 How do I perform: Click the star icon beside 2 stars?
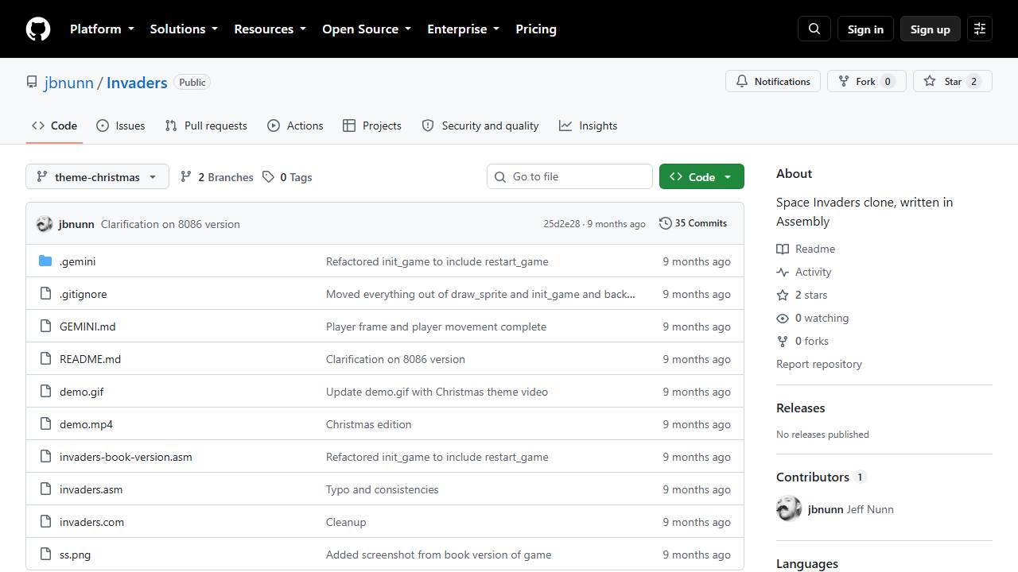783,295
